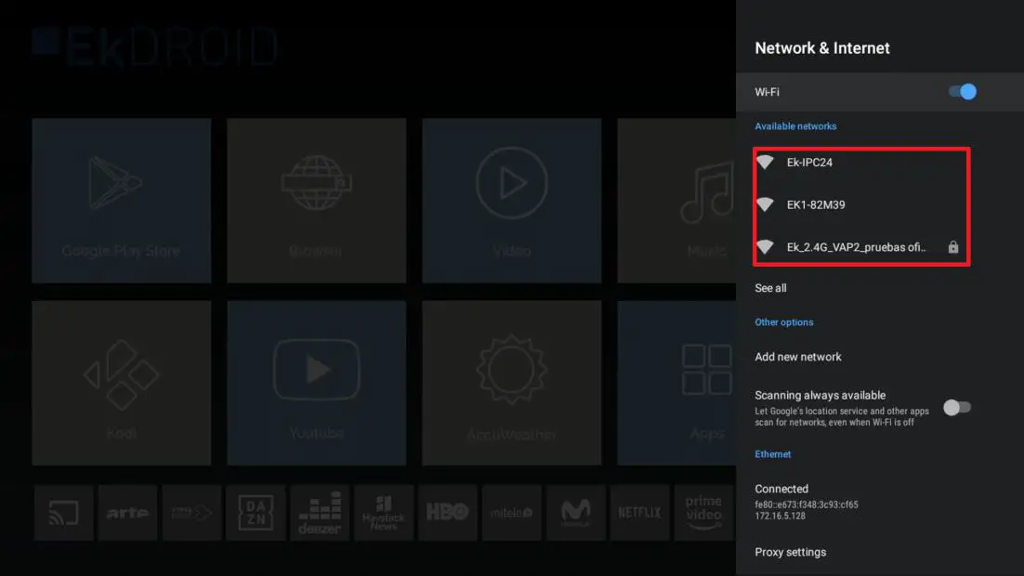This screenshot has height=576, width=1024.
Task: Open the Netflix app shortcut
Action: [639, 512]
